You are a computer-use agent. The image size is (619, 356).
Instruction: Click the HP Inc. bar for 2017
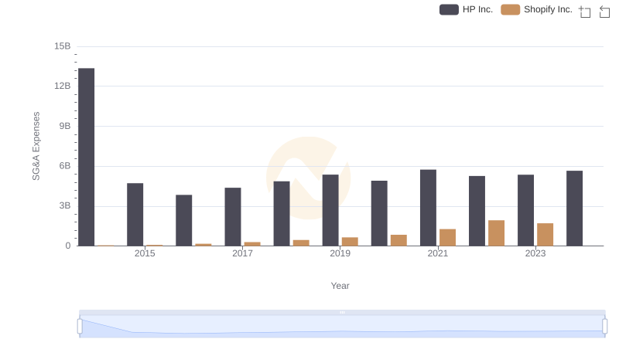pyautogui.click(x=233, y=217)
